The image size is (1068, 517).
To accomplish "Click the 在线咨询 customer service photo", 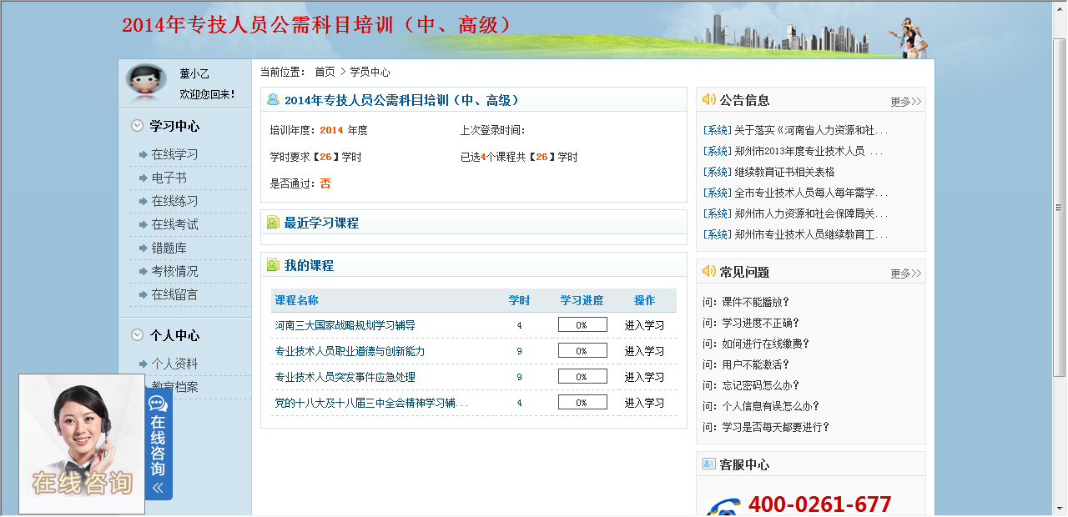I will [x=82, y=444].
